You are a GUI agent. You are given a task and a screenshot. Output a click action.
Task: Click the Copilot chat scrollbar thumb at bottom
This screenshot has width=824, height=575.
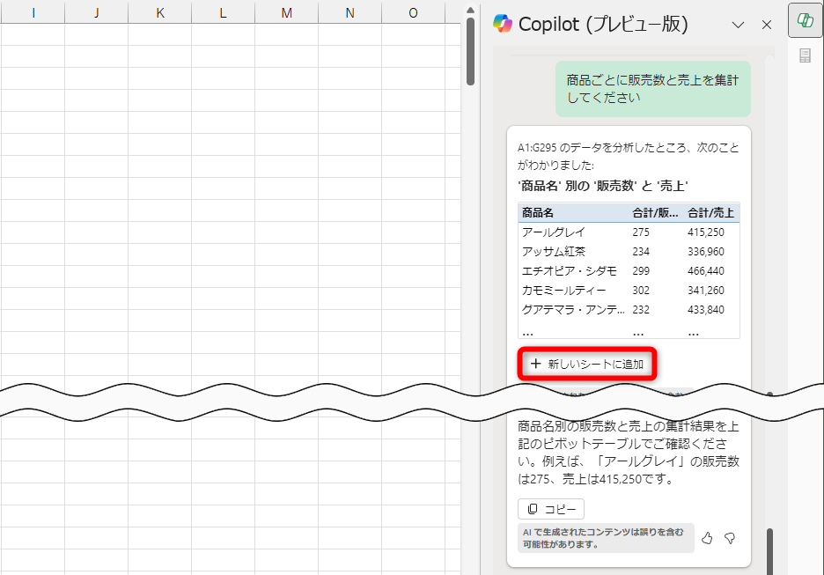pyautogui.click(x=769, y=550)
